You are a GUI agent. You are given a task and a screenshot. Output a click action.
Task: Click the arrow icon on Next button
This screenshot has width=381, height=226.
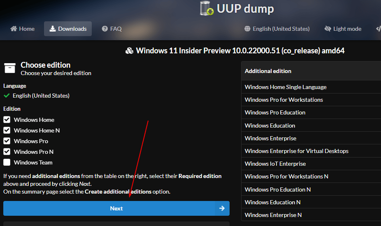[x=222, y=208]
